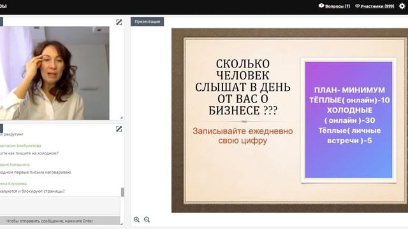Click the chat message input field

tap(60, 205)
